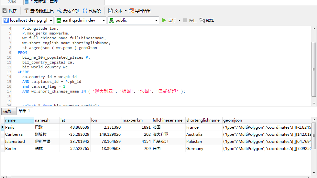Click the WHERE keyword on line 13
Viewport: 317px width, 178px height.
pos(23,72)
